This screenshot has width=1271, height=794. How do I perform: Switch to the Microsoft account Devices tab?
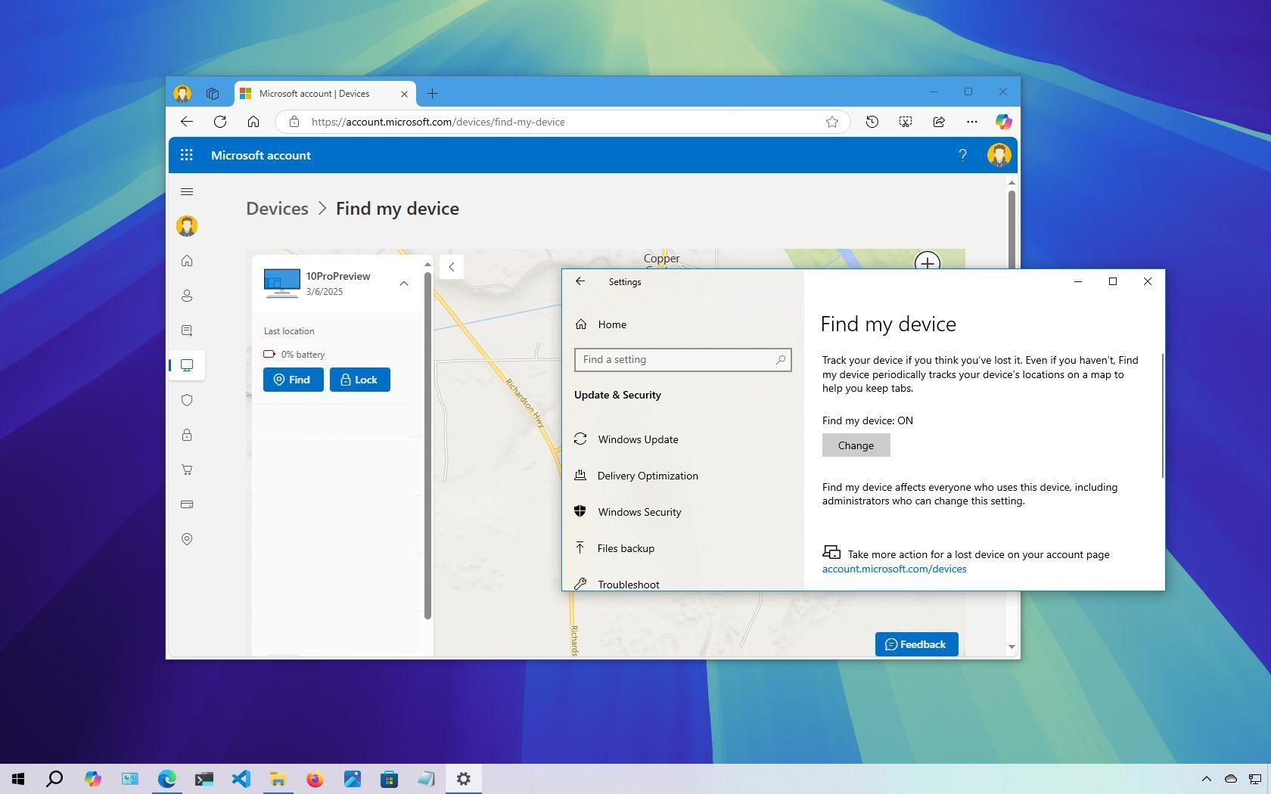[x=318, y=93]
